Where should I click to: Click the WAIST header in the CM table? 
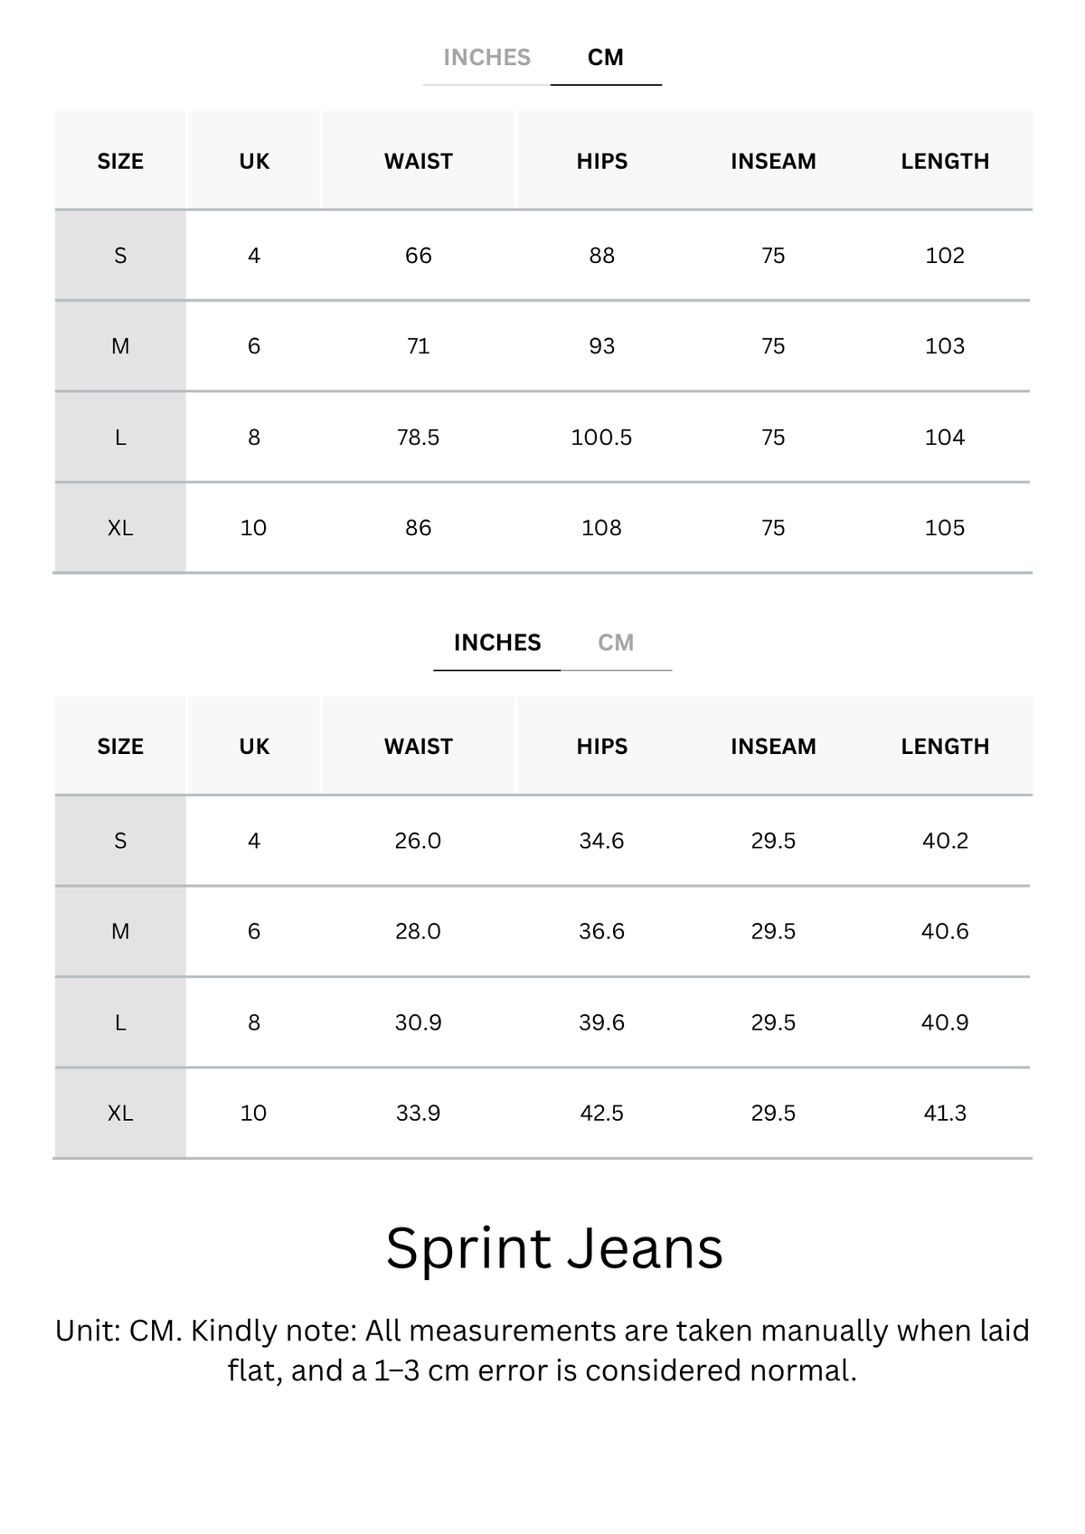(x=419, y=162)
